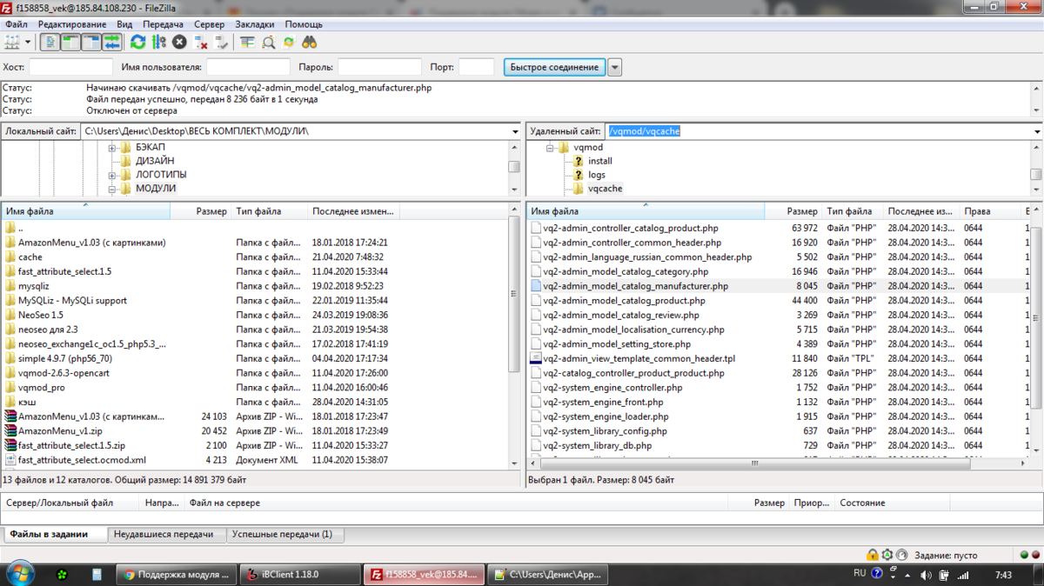The width and height of the screenshot is (1044, 586).
Task: Click the Хост input field
Action: (x=71, y=67)
